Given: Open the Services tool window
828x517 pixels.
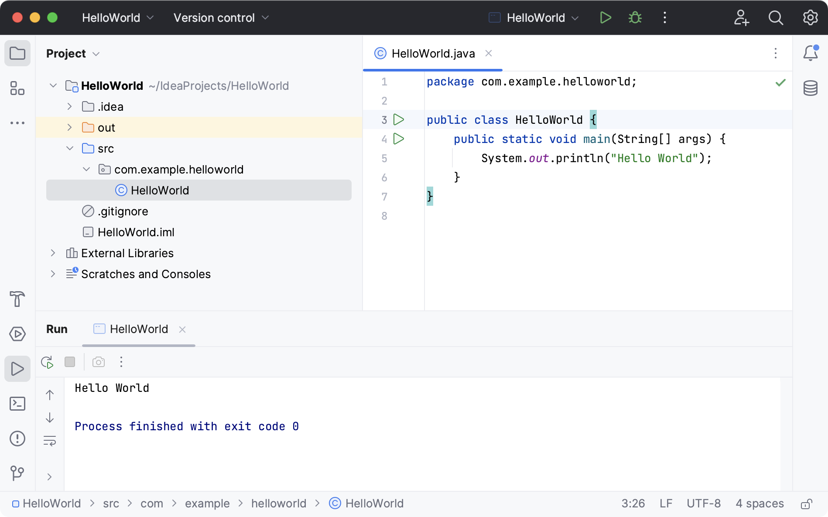Looking at the screenshot, I should (x=17, y=333).
